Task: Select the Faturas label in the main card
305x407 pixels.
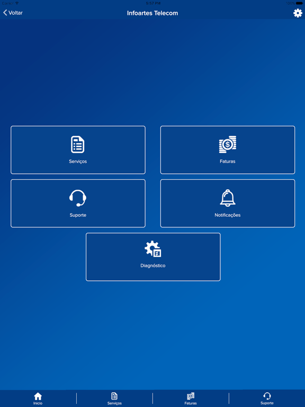Action: [228, 161]
